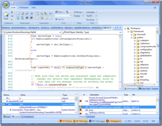Click the NStatic application orb button

click(6, 5)
